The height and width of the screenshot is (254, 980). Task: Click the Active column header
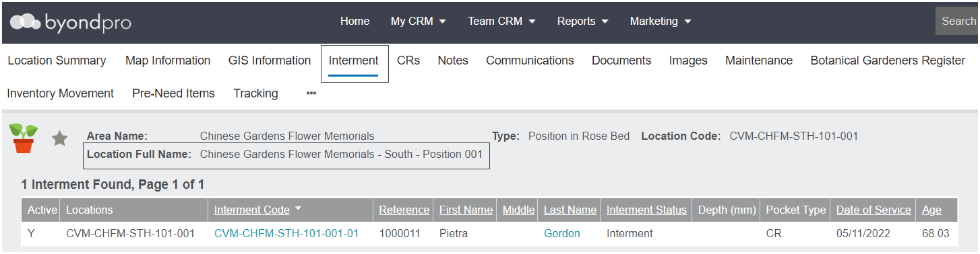tap(42, 210)
